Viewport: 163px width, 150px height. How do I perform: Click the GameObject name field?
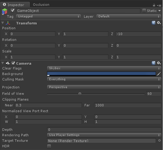[78, 11]
